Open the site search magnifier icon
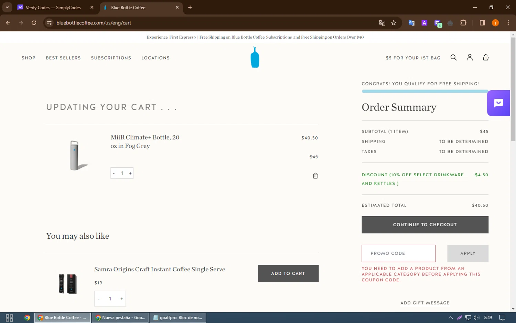This screenshot has width=516, height=323. click(x=453, y=58)
